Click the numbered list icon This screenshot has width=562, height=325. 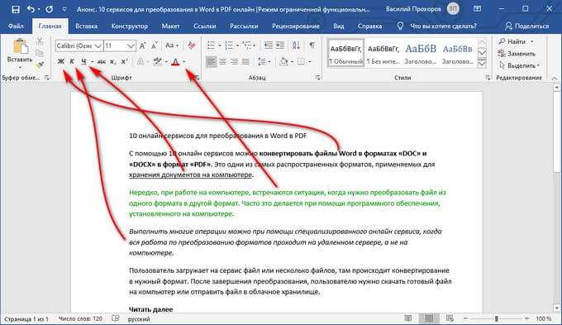click(x=229, y=45)
